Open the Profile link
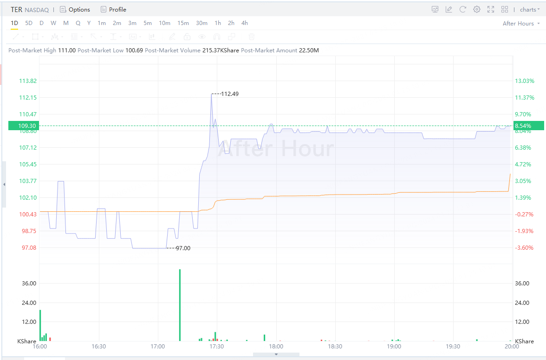Viewport: 546px width, 360px height. tap(118, 9)
